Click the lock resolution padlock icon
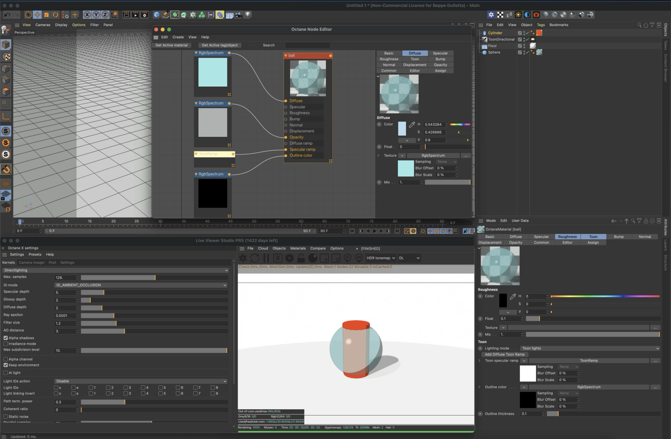671x439 pixels. pos(301,258)
